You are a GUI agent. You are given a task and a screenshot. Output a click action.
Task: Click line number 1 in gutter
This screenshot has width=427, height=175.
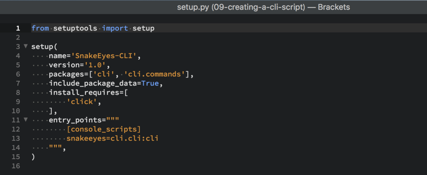18,28
